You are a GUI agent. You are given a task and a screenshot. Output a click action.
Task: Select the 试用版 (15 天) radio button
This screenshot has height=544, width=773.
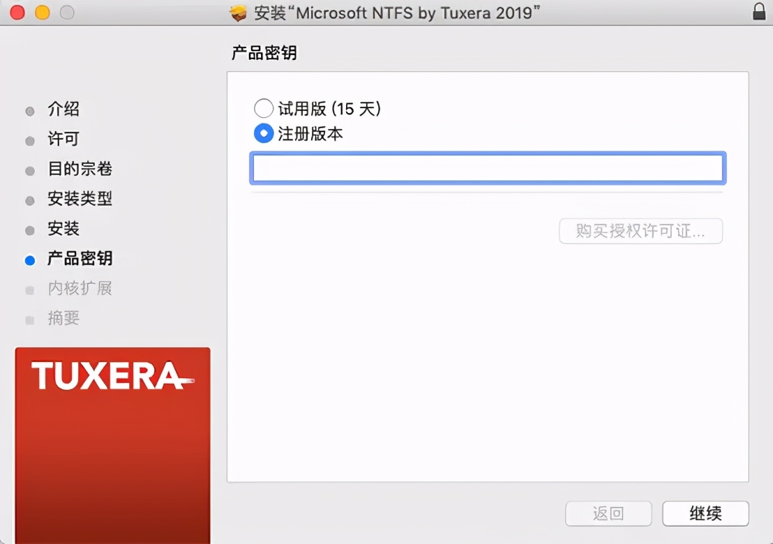tap(264, 108)
